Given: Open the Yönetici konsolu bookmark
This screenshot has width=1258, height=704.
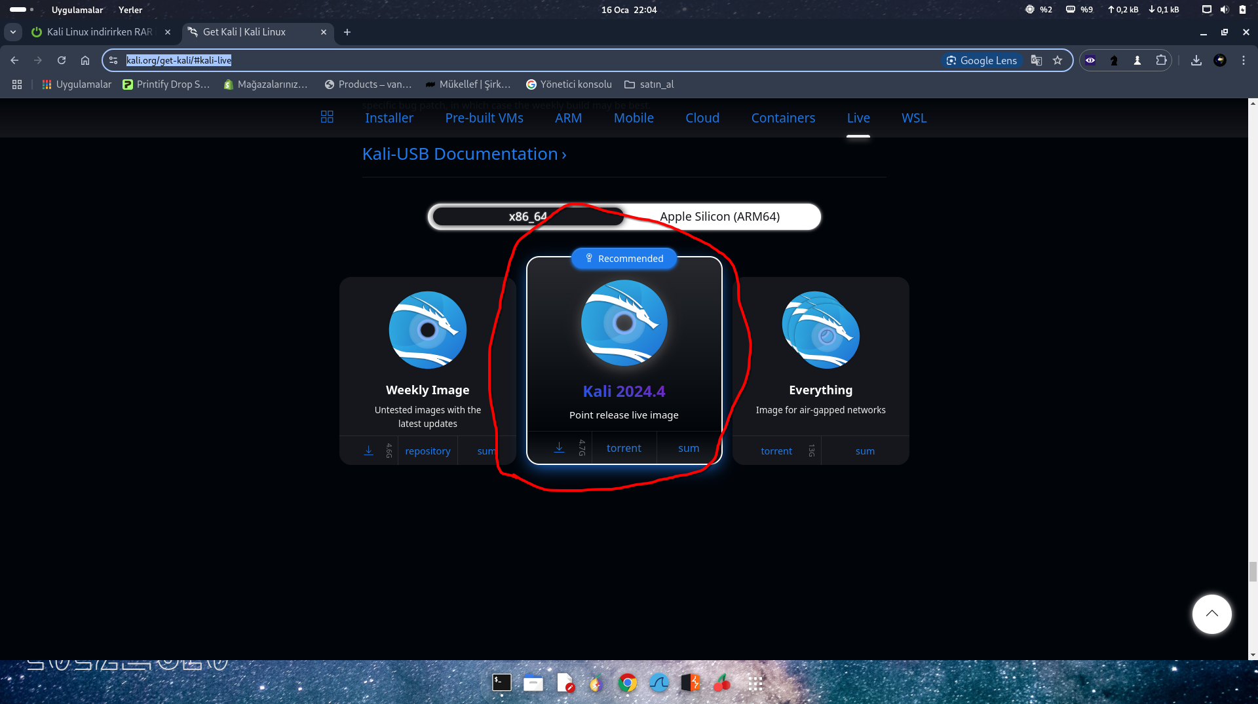Looking at the screenshot, I should 569,84.
